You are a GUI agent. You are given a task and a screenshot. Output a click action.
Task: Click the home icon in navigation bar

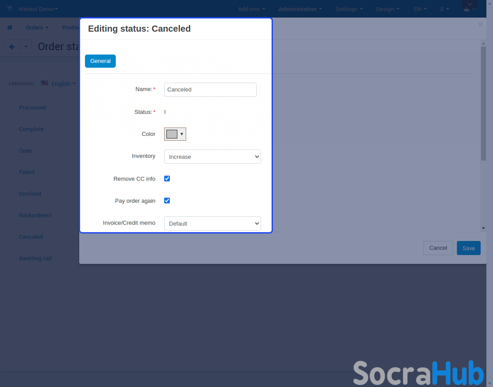(10, 27)
